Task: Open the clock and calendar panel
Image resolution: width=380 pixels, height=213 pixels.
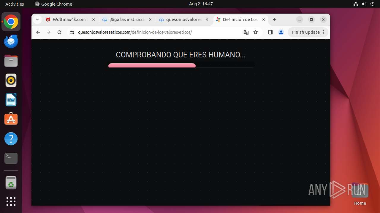Action: (201, 4)
